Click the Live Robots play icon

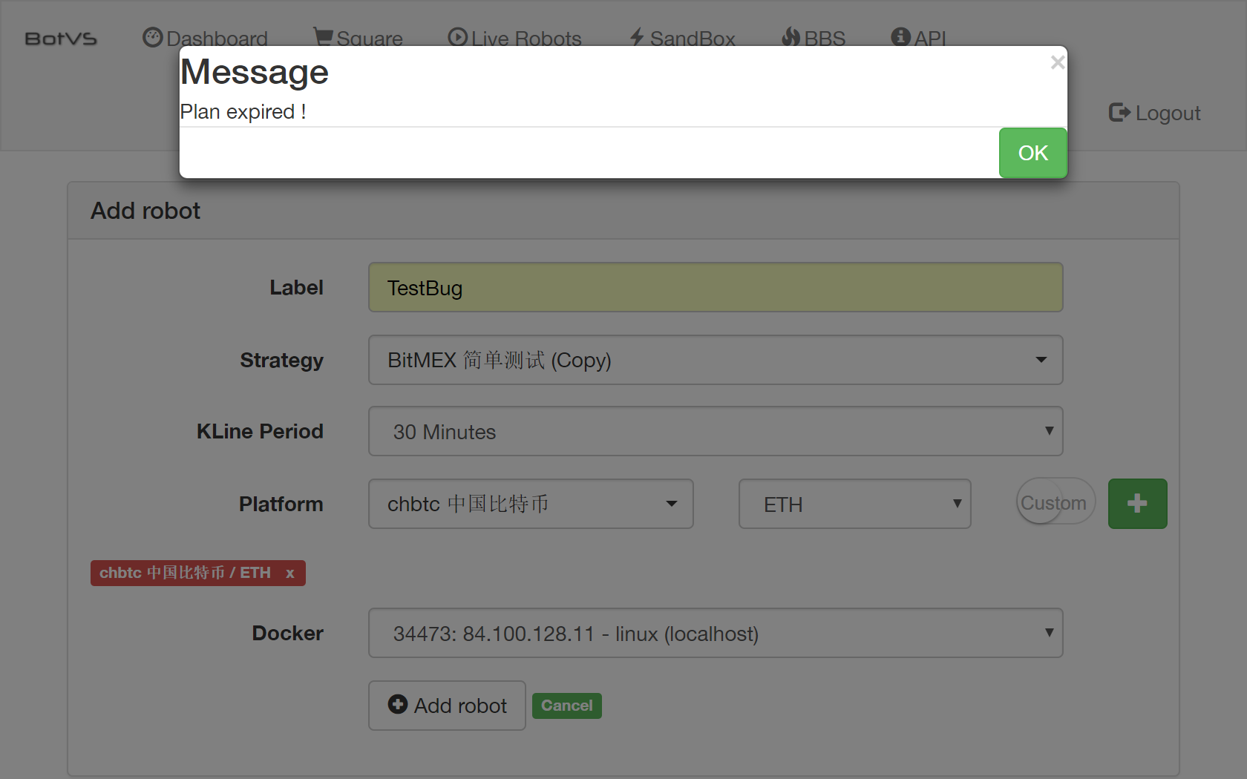[x=457, y=37]
